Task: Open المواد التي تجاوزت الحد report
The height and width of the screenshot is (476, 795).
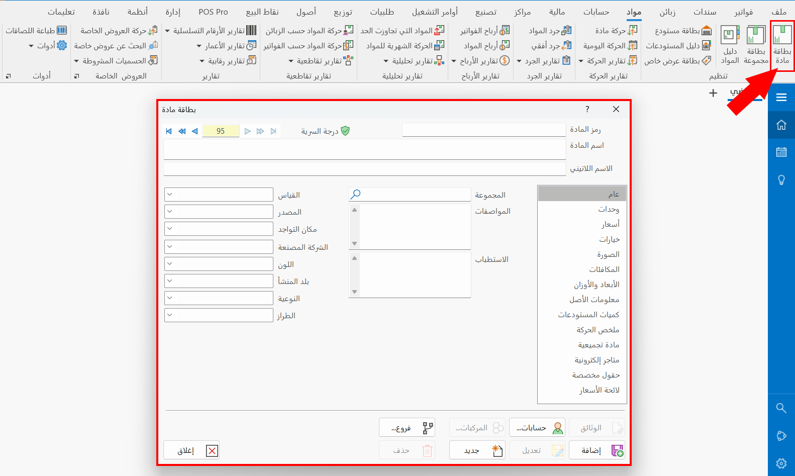Action: [403, 31]
